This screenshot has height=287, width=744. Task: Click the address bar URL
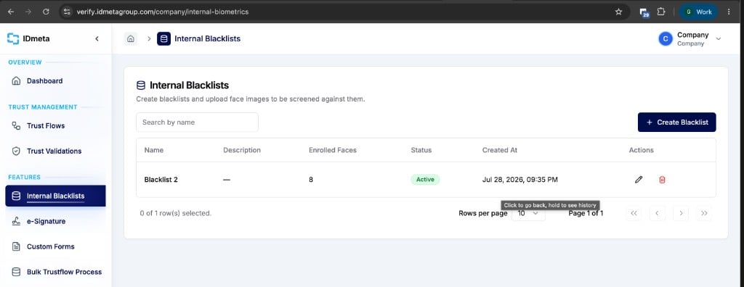click(x=163, y=12)
